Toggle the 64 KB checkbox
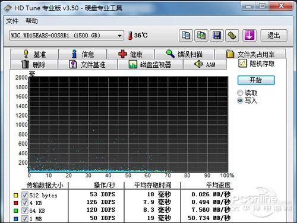Screen dimensions: 297x223 pos(24,211)
